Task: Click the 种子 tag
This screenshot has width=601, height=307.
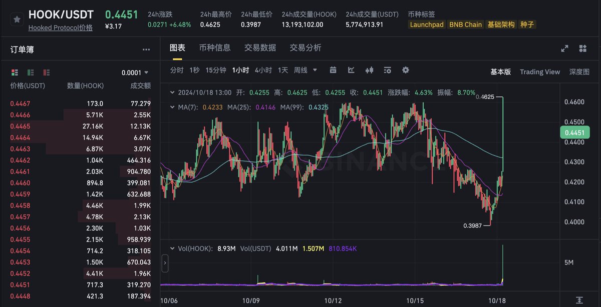Action: point(527,24)
